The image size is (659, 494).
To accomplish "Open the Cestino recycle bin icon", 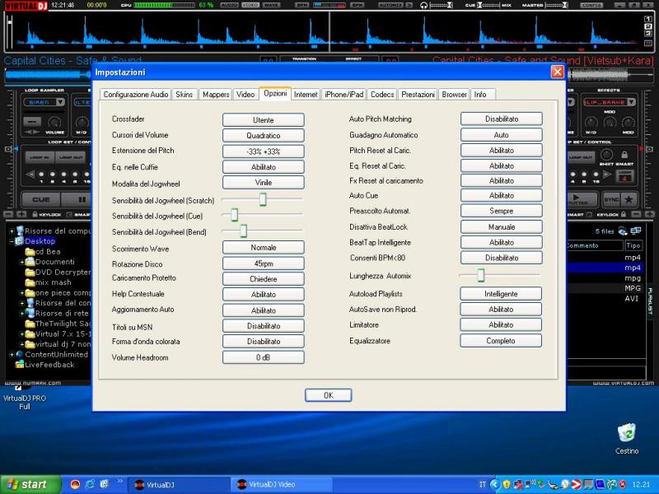I will tap(626, 432).
